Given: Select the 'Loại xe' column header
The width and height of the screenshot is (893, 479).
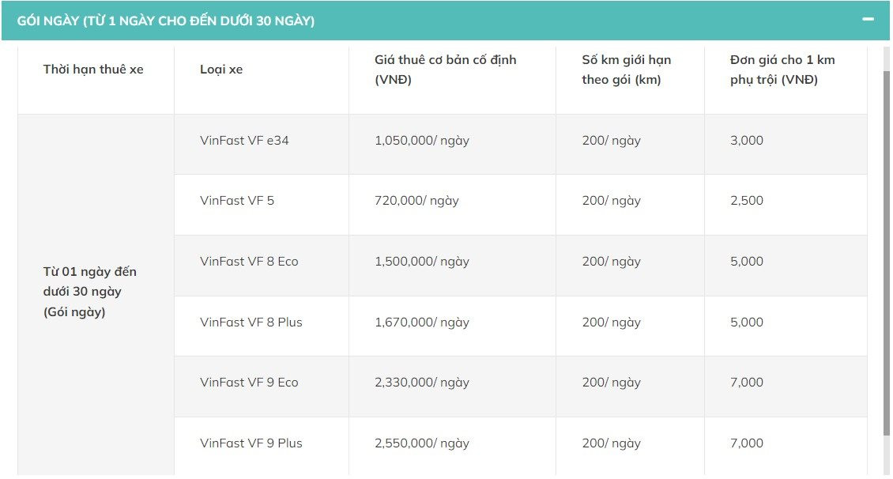Looking at the screenshot, I should pyautogui.click(x=221, y=70).
